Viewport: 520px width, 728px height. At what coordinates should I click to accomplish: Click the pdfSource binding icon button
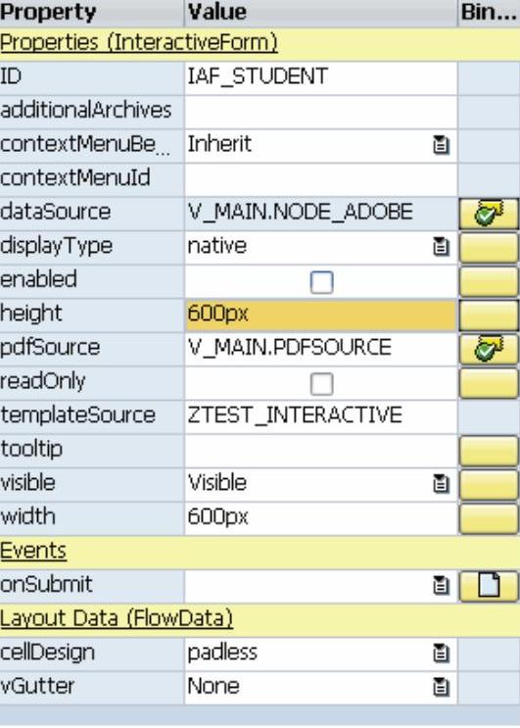coord(489,349)
